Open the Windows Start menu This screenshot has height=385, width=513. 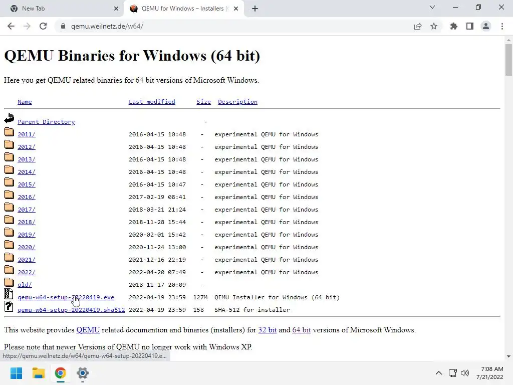[16, 373]
